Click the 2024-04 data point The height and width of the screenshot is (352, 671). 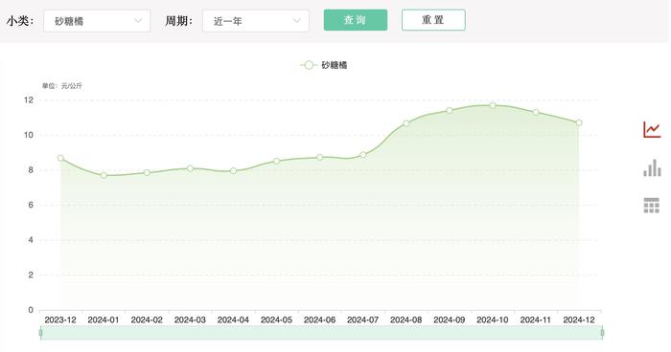(x=233, y=170)
